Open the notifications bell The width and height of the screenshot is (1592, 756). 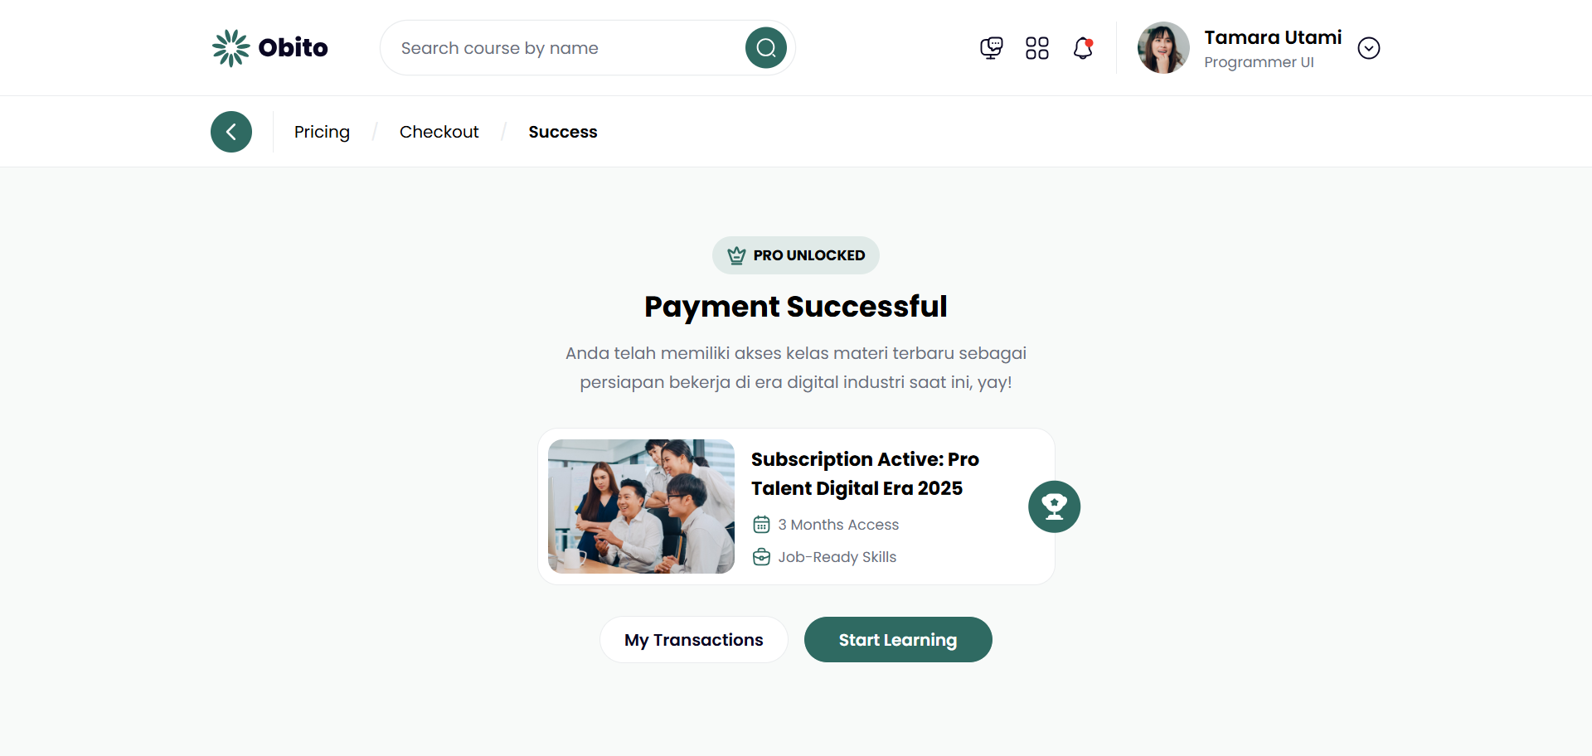[1083, 48]
